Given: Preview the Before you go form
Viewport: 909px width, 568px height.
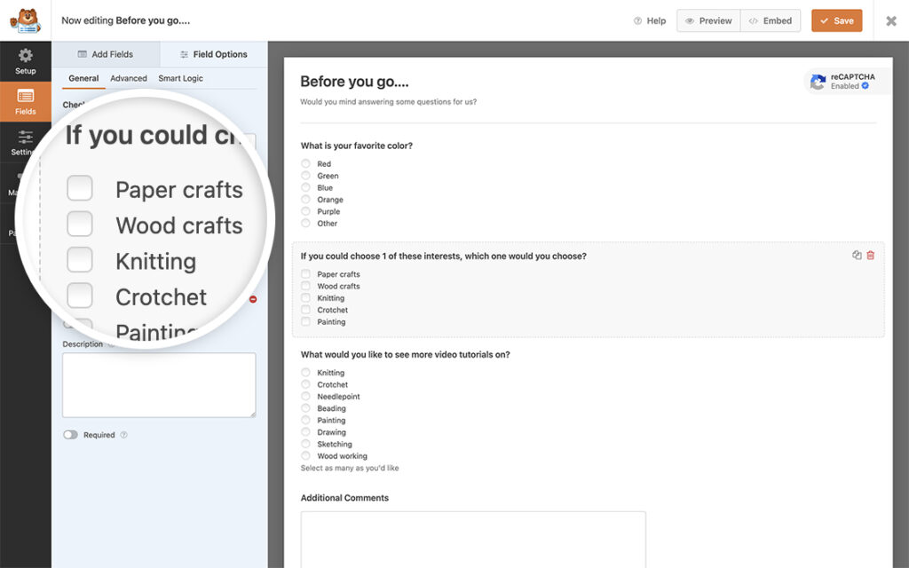Looking at the screenshot, I should 707,20.
